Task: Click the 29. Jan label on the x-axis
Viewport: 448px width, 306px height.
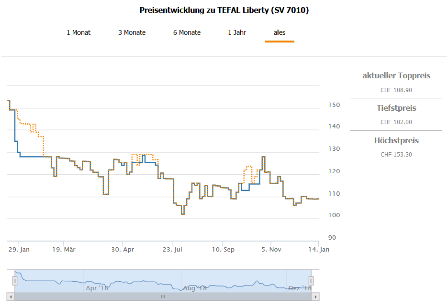Action: click(19, 250)
